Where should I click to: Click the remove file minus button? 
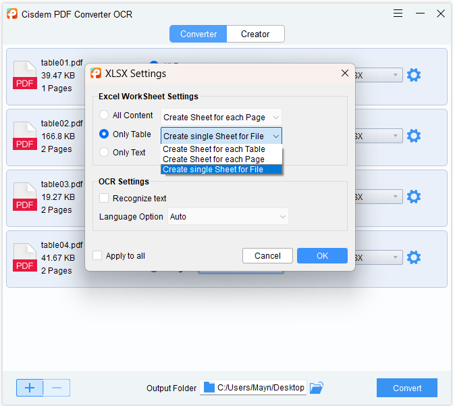click(x=57, y=388)
